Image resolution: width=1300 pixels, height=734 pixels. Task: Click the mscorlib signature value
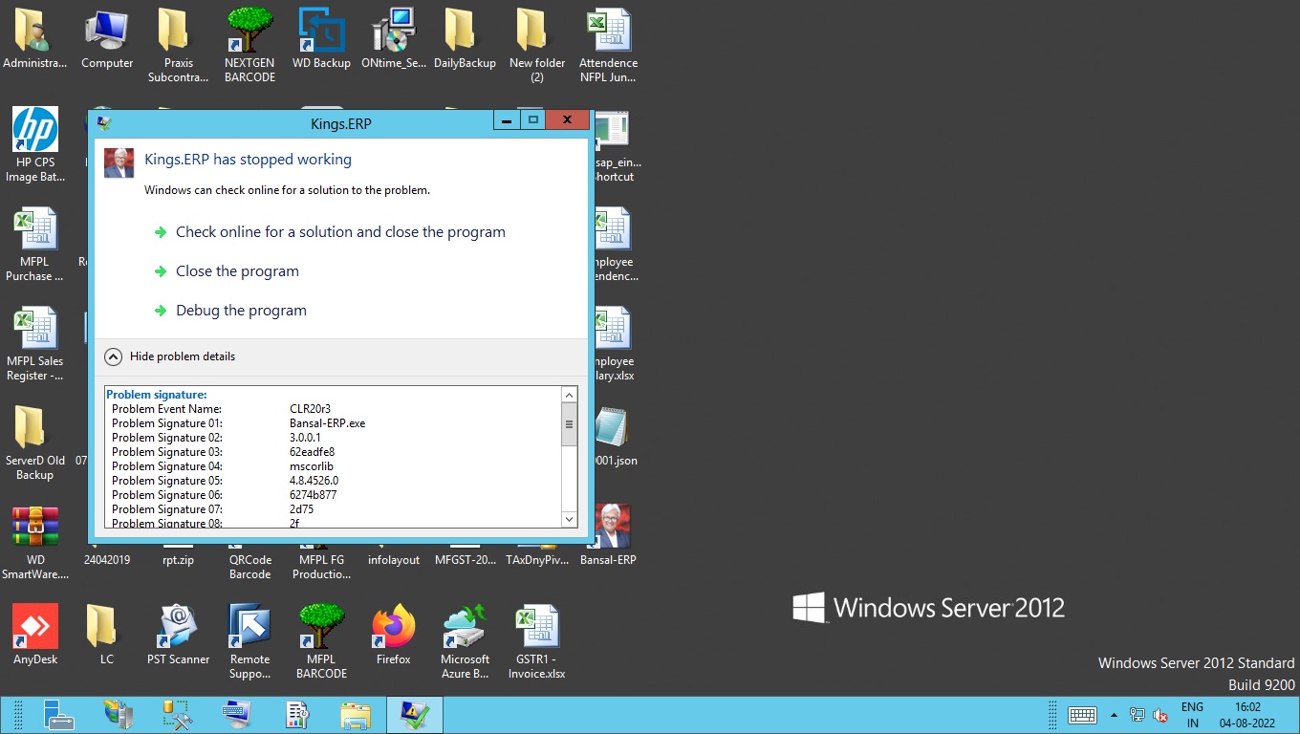[311, 466]
